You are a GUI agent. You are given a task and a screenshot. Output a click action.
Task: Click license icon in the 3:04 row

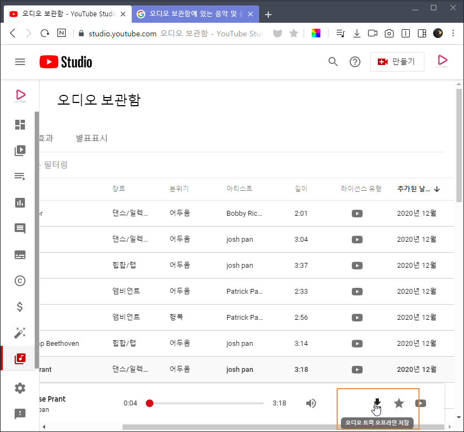point(357,240)
